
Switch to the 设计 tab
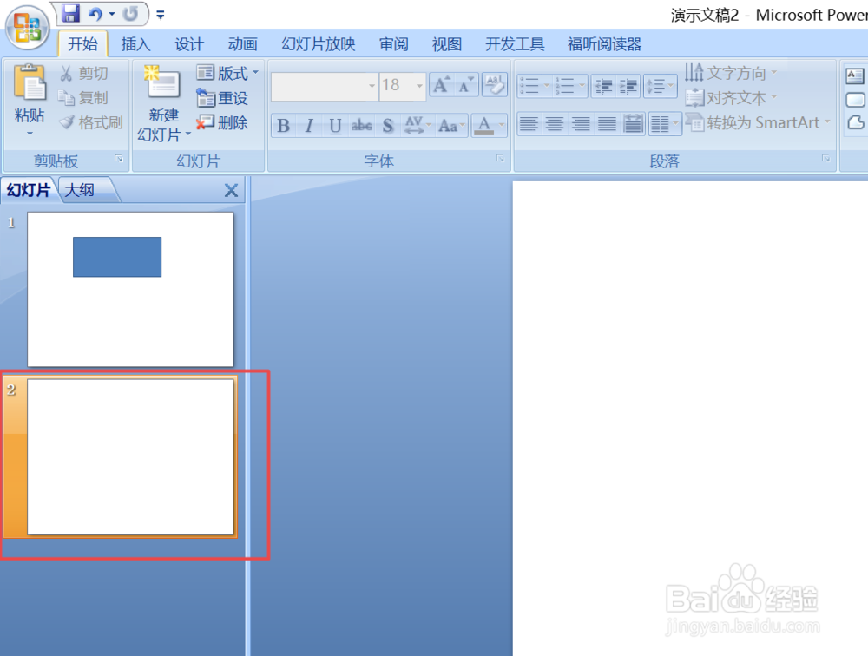(x=188, y=43)
